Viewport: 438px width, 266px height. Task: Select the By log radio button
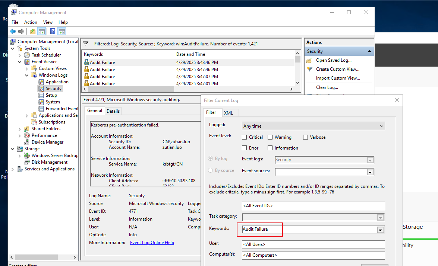click(211, 158)
